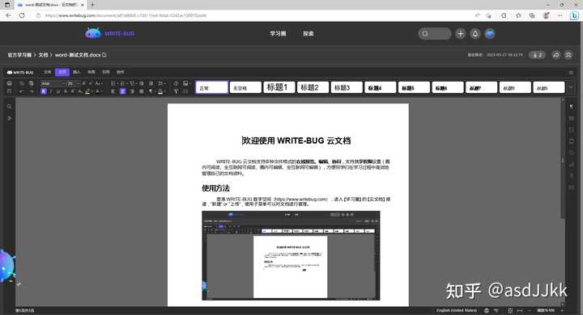This screenshot has width=583, height=315.
Task: Switch to the 引用 tab
Action: click(x=106, y=72)
